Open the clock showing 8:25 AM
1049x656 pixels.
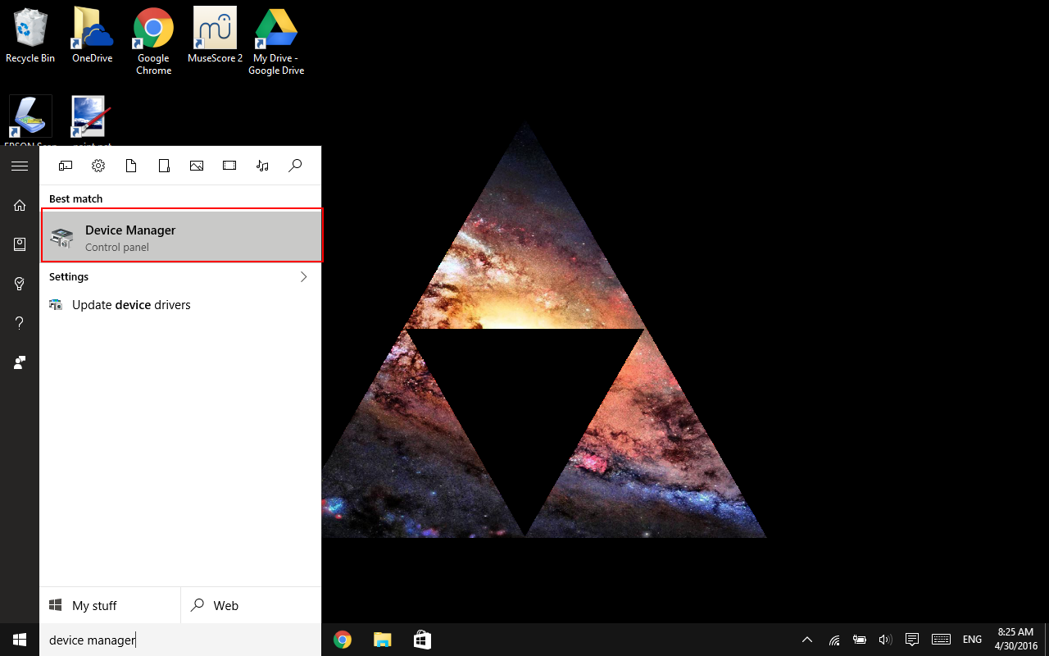[1015, 640]
